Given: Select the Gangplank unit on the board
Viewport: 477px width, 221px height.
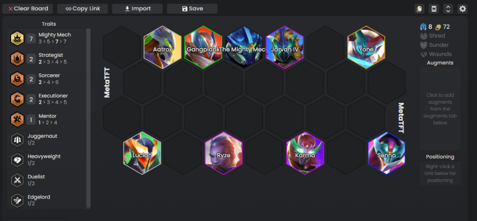Looking at the screenshot, I should (203, 47).
